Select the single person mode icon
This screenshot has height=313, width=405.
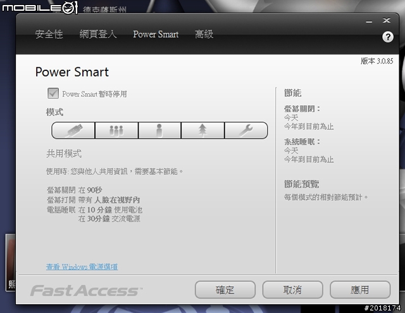click(159, 130)
